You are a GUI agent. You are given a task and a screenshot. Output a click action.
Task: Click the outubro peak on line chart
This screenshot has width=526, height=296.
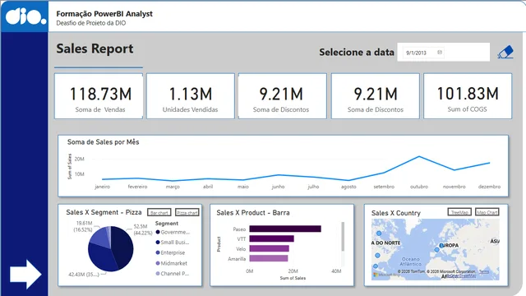[419, 156]
